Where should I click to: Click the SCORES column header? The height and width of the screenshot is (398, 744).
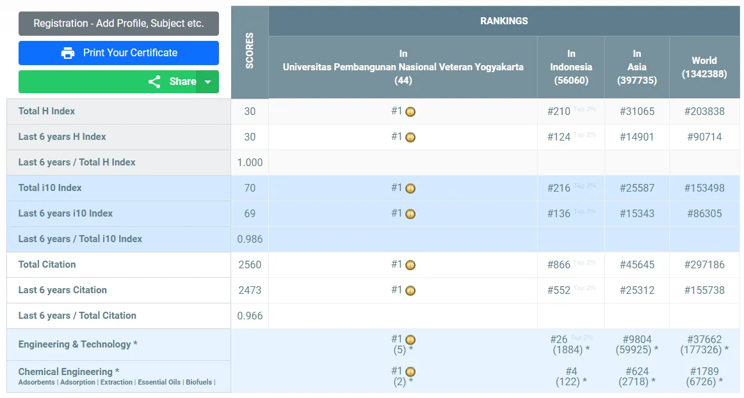click(x=250, y=51)
